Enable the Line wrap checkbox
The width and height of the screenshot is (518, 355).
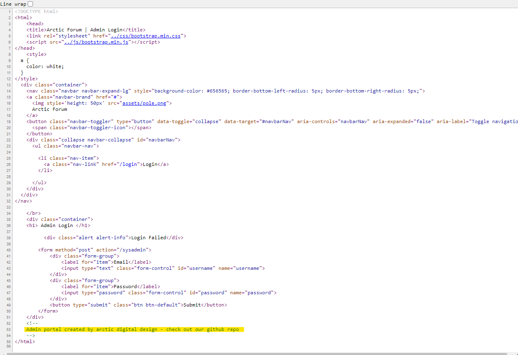pos(31,4)
